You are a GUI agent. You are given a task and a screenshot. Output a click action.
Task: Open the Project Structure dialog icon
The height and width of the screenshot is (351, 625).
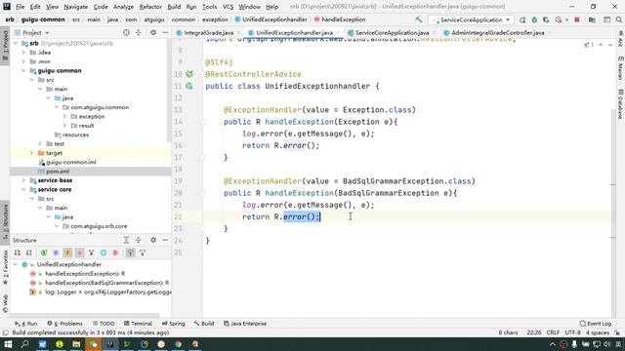(592, 19)
